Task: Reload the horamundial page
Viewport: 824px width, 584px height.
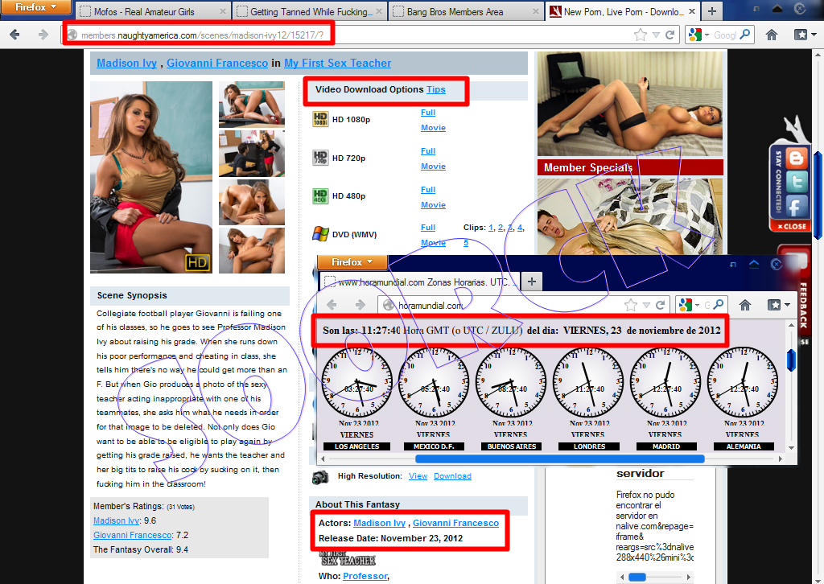Action: click(660, 305)
